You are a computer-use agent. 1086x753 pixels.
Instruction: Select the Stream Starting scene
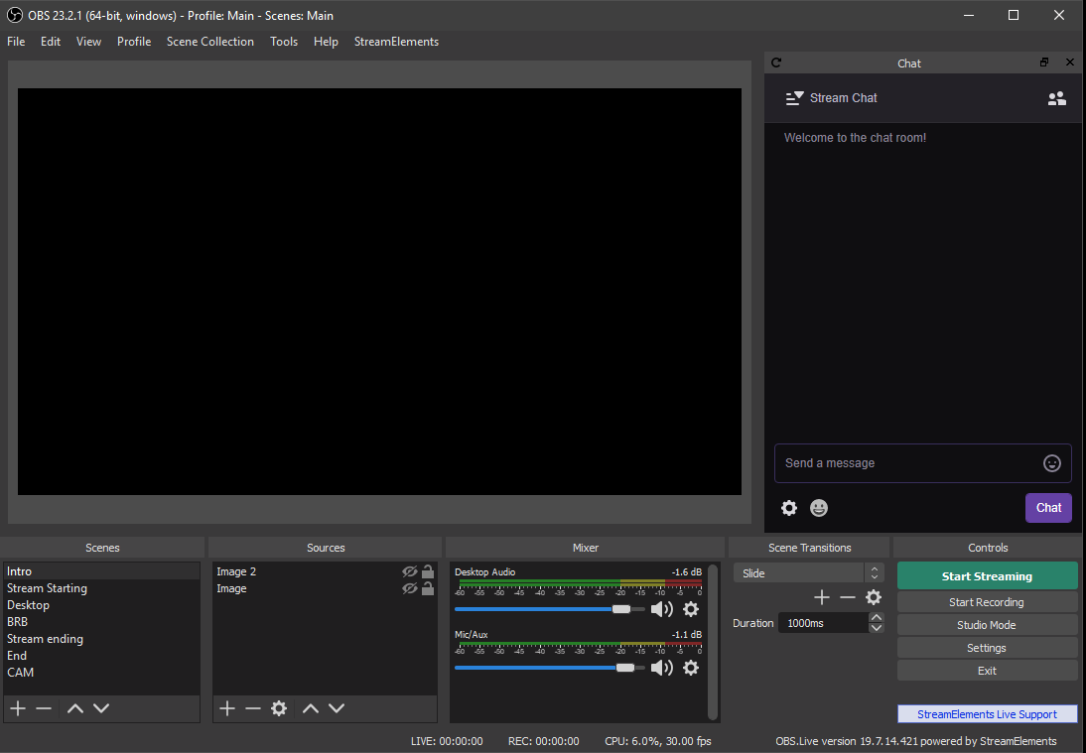coord(102,588)
